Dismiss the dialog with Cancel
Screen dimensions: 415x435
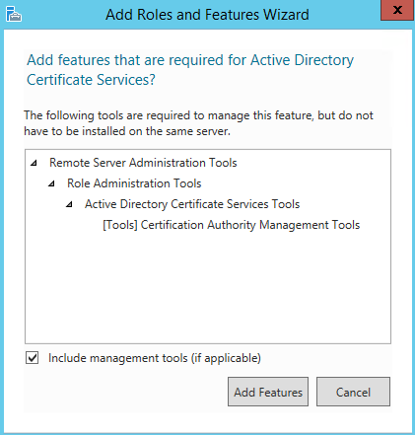pos(353,392)
